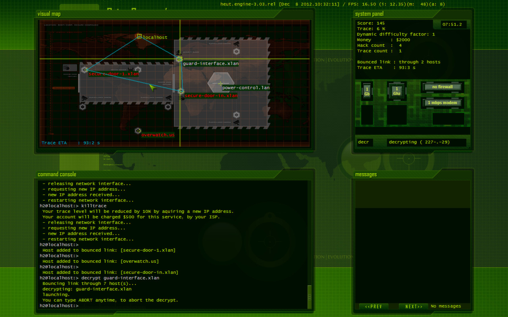Click the decrypting progress indicator
This screenshot has width=508, height=317.
[x=426, y=142]
